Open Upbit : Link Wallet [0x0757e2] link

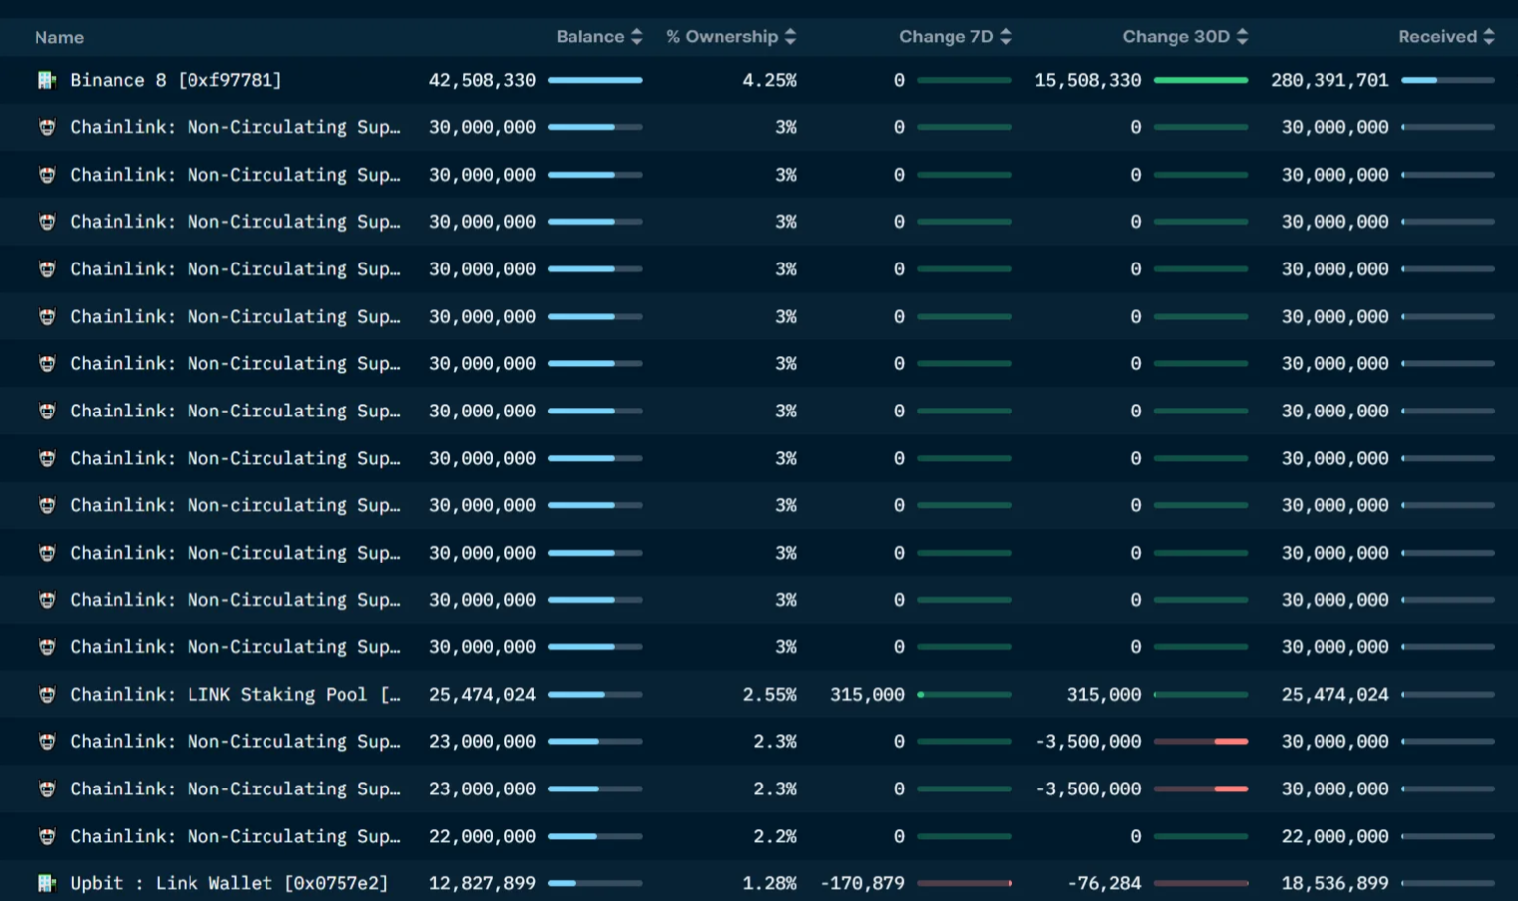(229, 883)
